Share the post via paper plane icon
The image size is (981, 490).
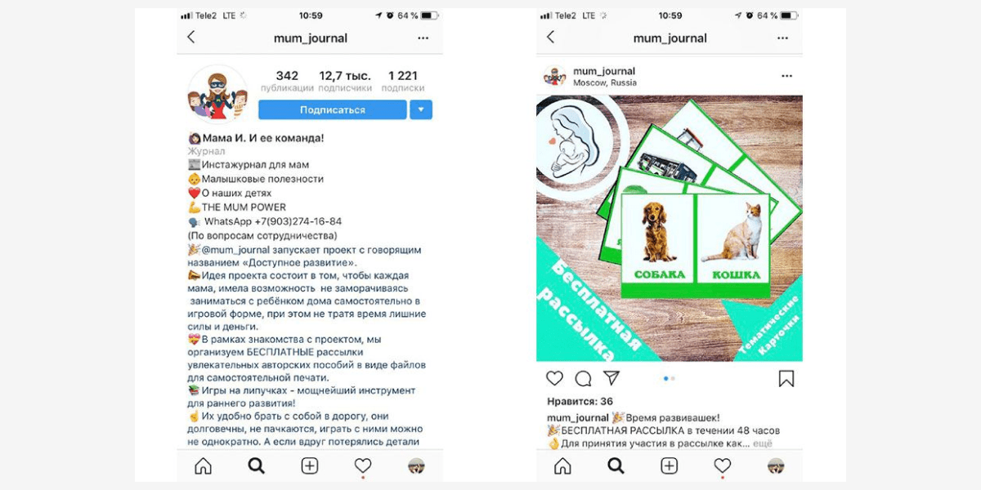[611, 378]
